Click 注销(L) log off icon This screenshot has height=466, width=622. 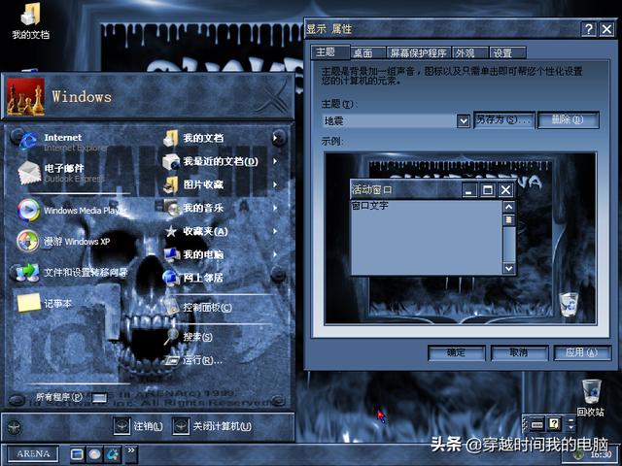click(x=121, y=426)
